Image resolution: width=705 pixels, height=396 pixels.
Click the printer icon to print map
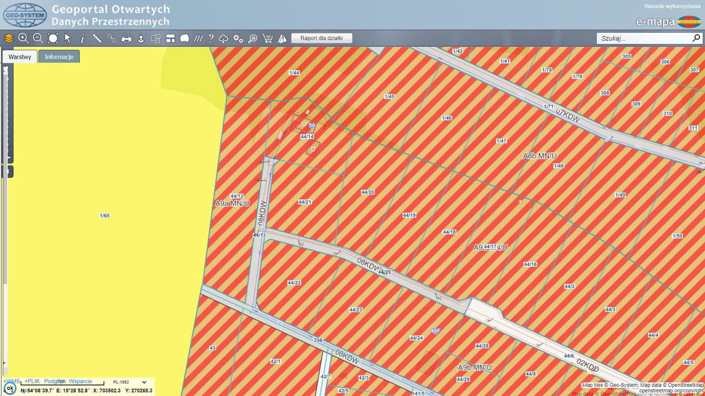[x=126, y=38]
